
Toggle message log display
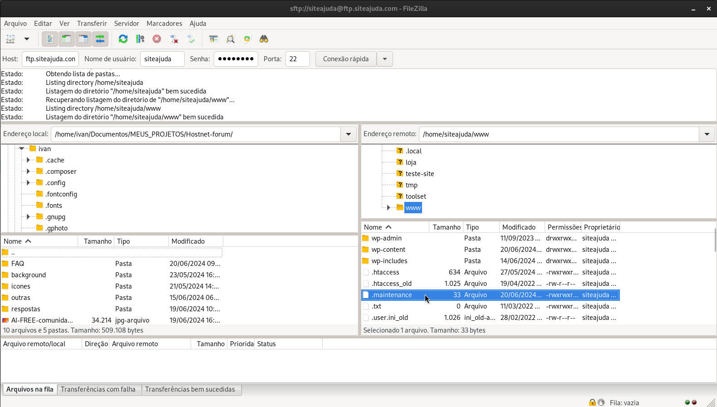click(x=50, y=39)
